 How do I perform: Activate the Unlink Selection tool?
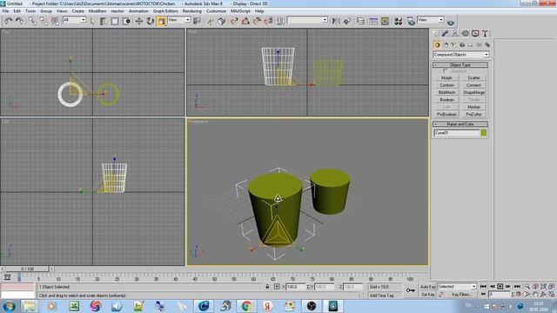pos(44,21)
